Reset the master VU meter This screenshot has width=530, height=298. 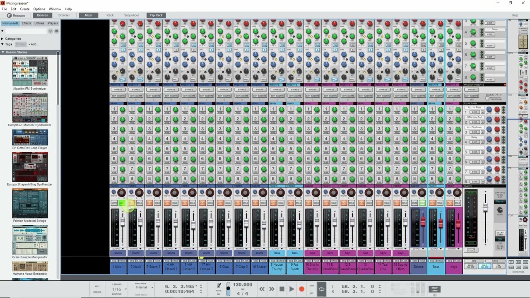click(x=471, y=192)
